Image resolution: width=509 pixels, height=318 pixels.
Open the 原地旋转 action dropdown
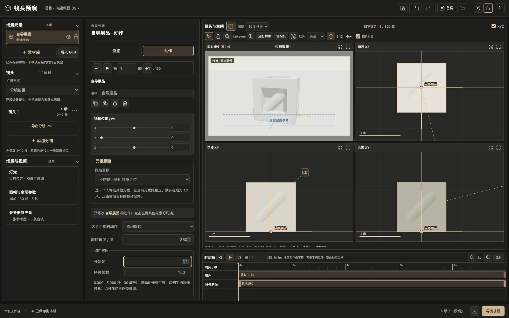[x=158, y=226]
